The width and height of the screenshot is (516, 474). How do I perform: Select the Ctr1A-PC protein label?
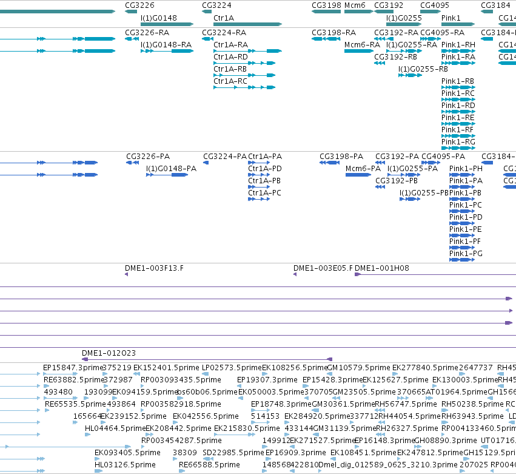(x=264, y=193)
